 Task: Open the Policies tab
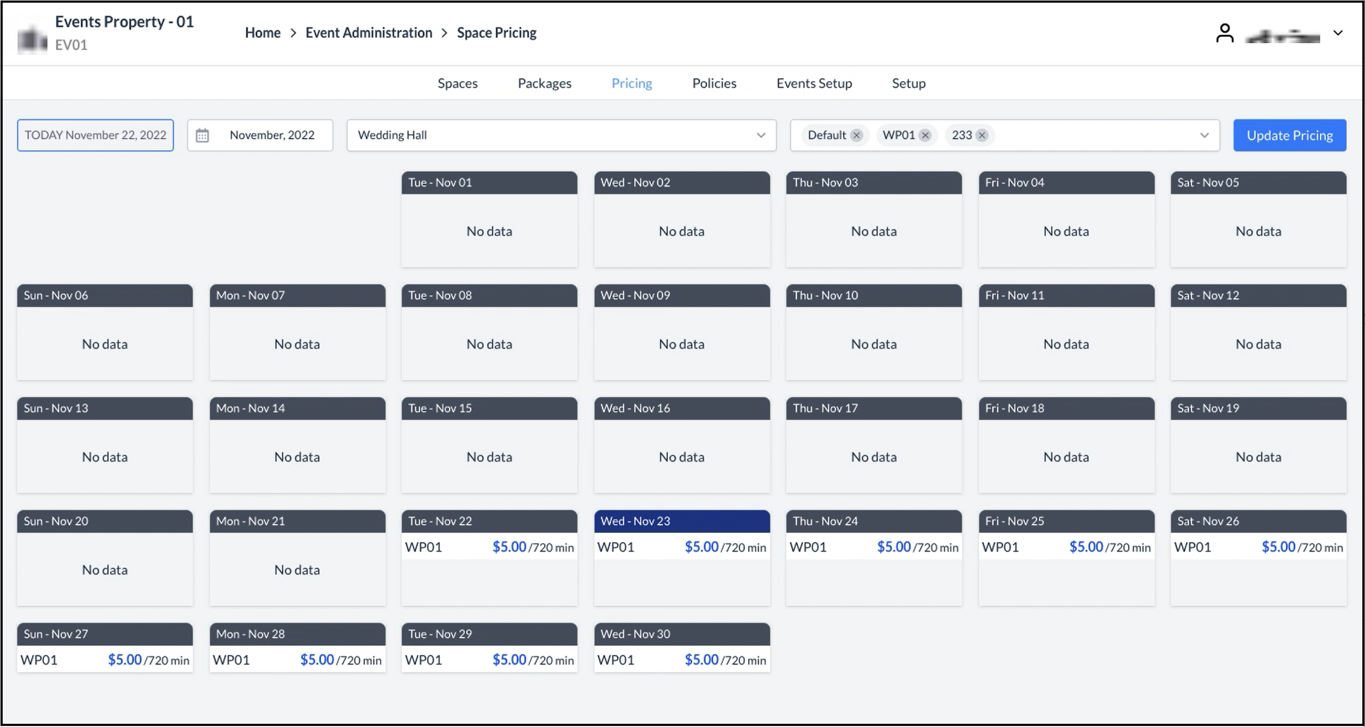714,83
